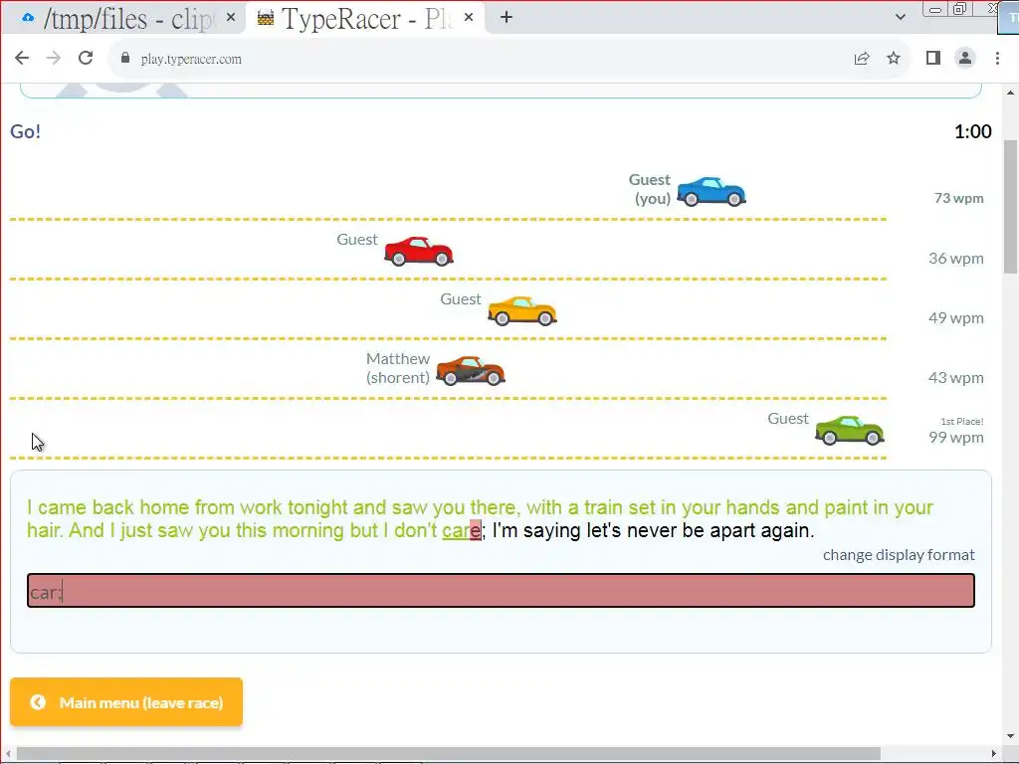Click the Guest (you) player label

pos(649,189)
